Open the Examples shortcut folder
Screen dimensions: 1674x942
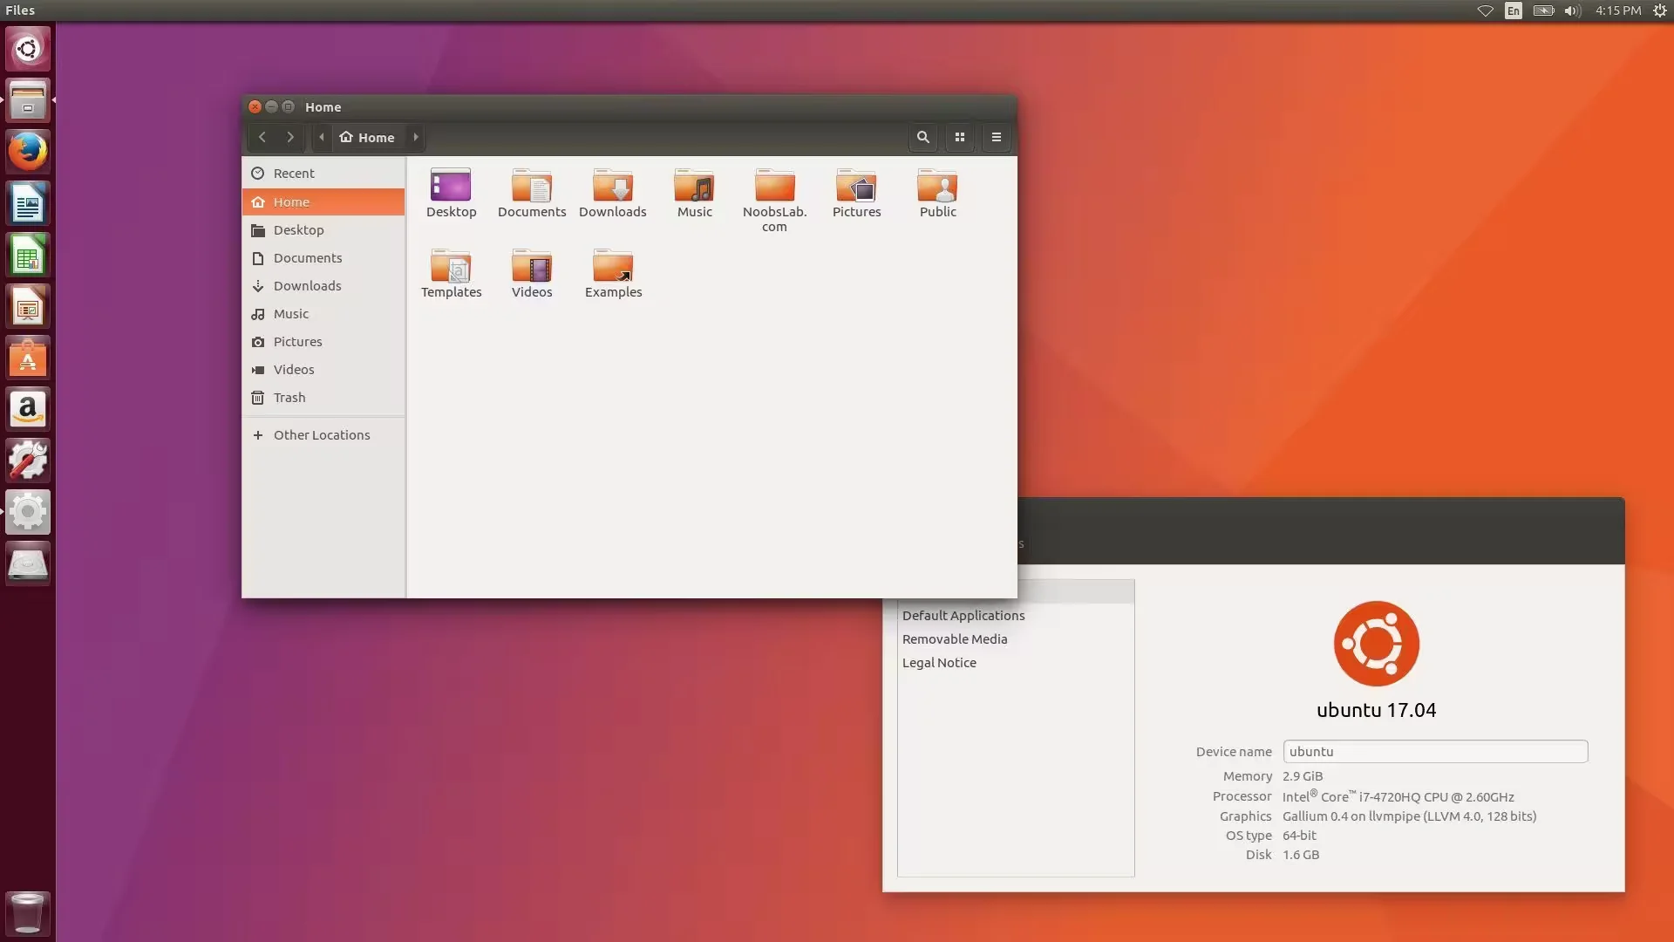[x=613, y=273]
